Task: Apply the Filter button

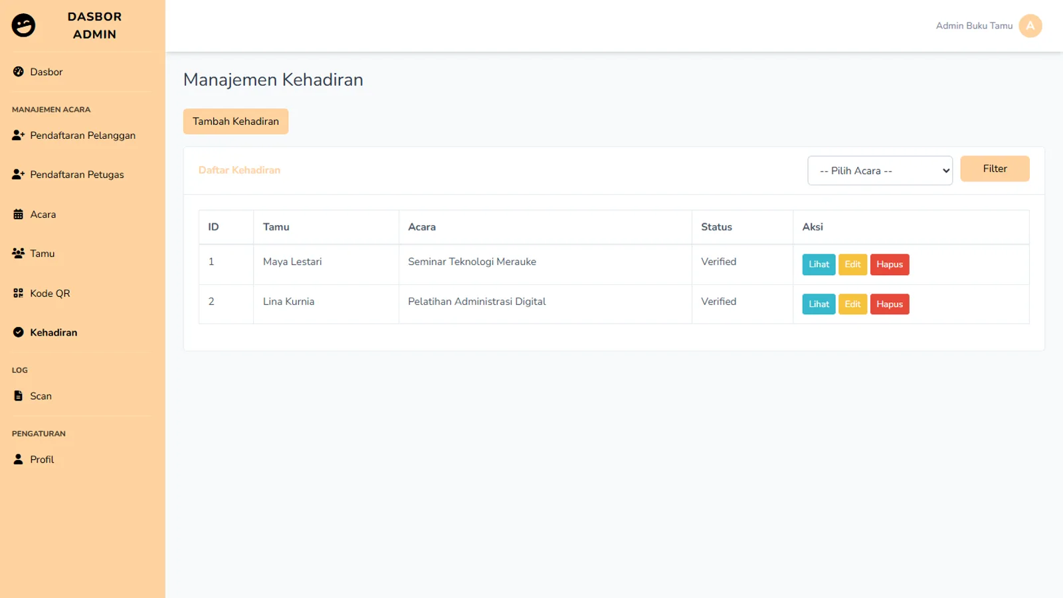Action: point(995,169)
